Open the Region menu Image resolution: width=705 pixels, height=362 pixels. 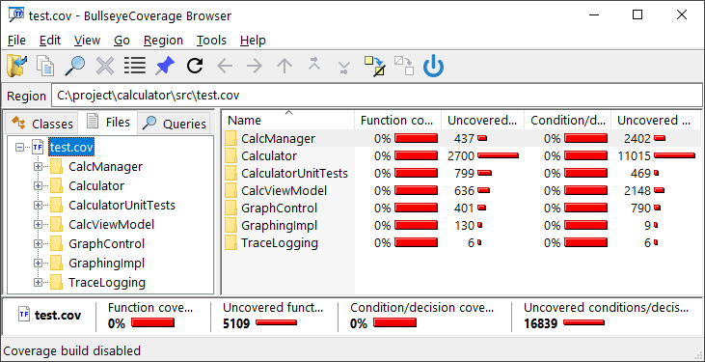point(163,41)
